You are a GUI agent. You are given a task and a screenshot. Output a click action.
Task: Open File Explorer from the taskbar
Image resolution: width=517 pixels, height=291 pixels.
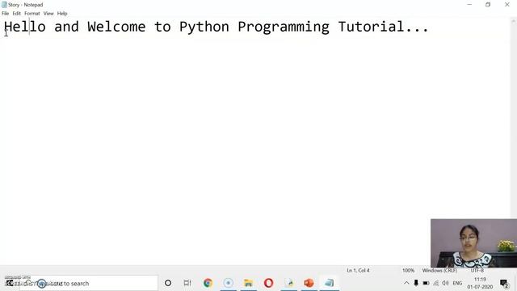click(248, 283)
